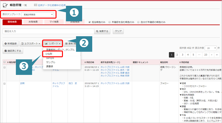Screen dimensions: 222x123
Task: Open the 表示テンプレート dropdown
Action: tap(38, 15)
